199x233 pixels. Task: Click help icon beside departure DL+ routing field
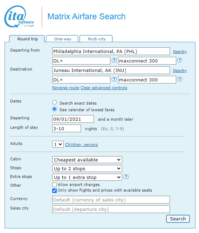click(114, 60)
